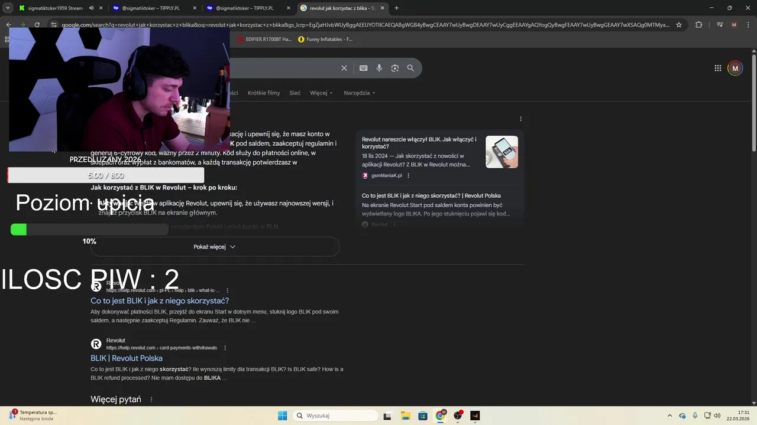Open Microsoft Store from the taskbar
The height and width of the screenshot is (425, 757).
pyautogui.click(x=423, y=416)
